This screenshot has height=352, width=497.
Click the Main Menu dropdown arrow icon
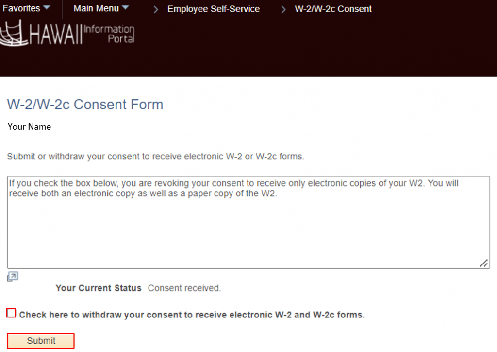125,8
